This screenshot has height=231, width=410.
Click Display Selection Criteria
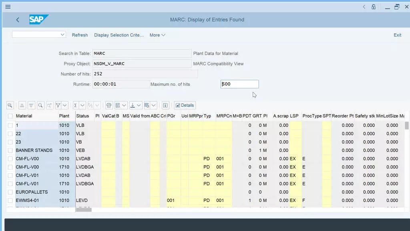[119, 35]
